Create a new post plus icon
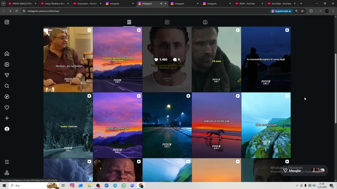Image resolution: width=337 pixels, height=189 pixels. 7,118
